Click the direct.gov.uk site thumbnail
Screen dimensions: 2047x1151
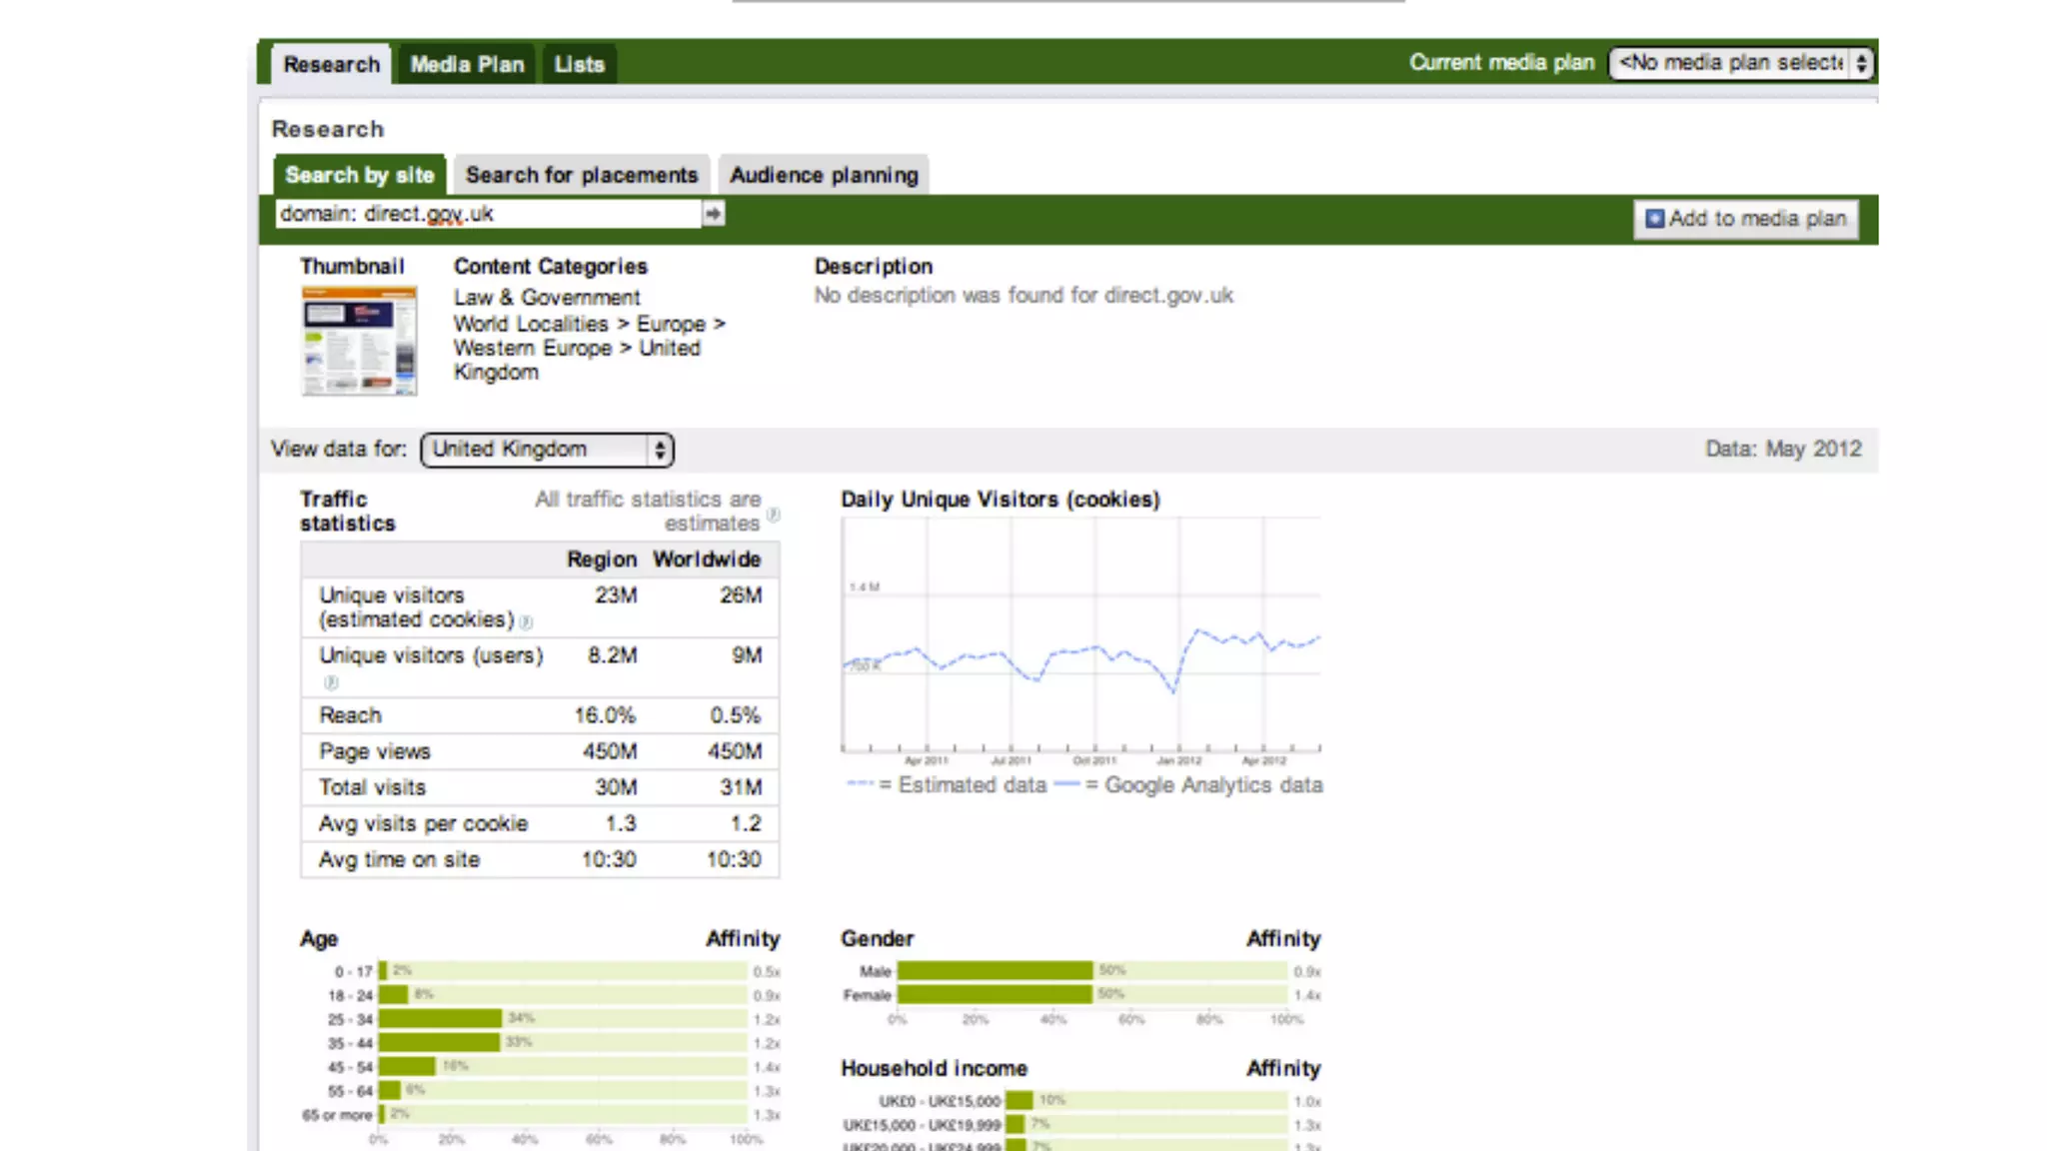(x=359, y=341)
